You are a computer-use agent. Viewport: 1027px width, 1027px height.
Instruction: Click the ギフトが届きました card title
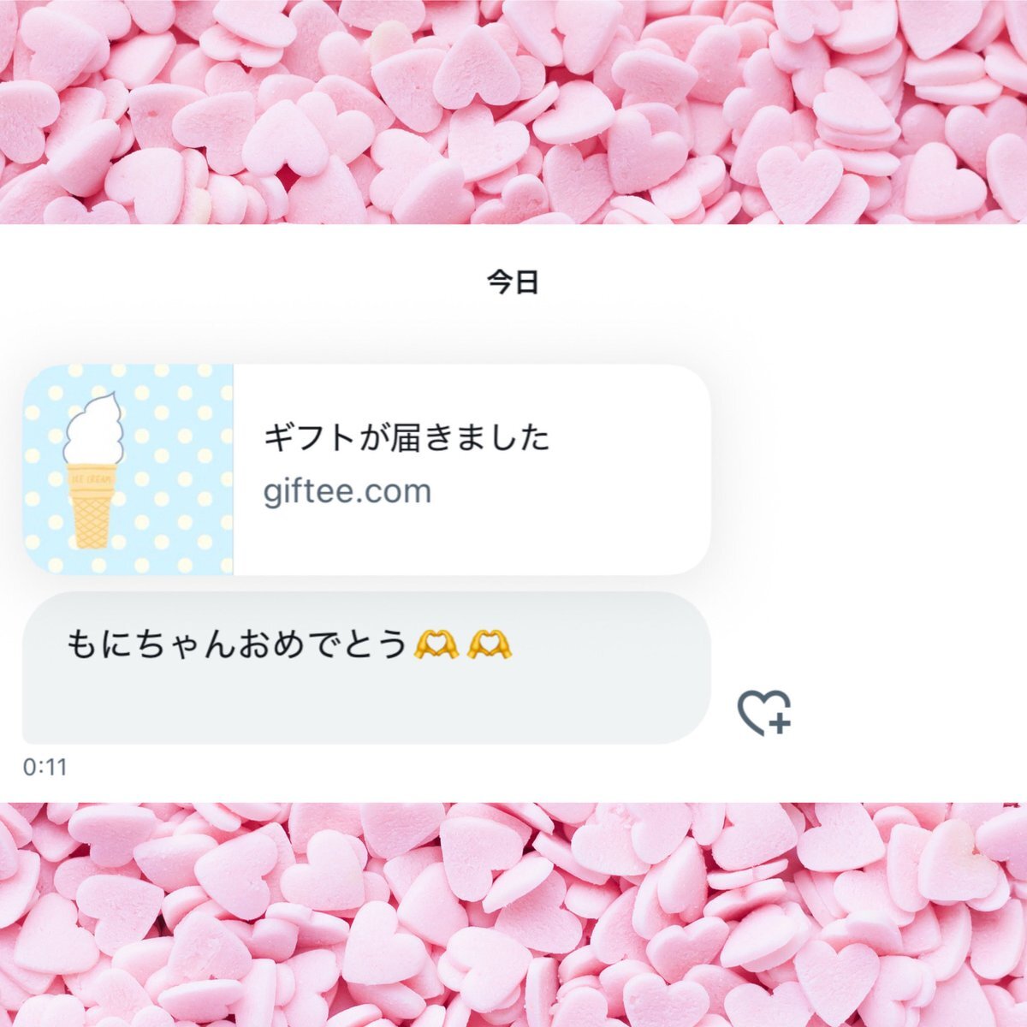coord(407,438)
